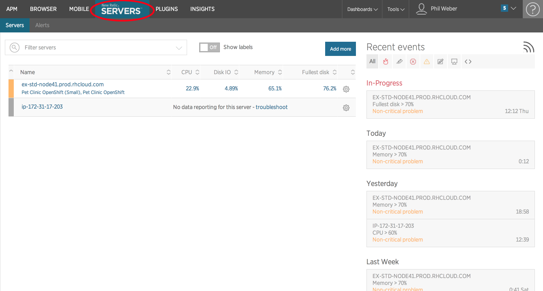The width and height of the screenshot is (543, 291).
Task: Open settings gear for ex-std-node41 server
Action: pos(346,89)
